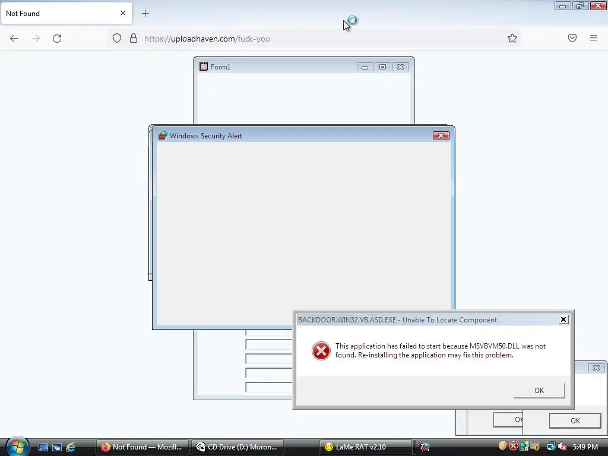The height and width of the screenshot is (456, 608).
Task: Switch to CD Drive (D:) taskbar button
Action: point(237,447)
